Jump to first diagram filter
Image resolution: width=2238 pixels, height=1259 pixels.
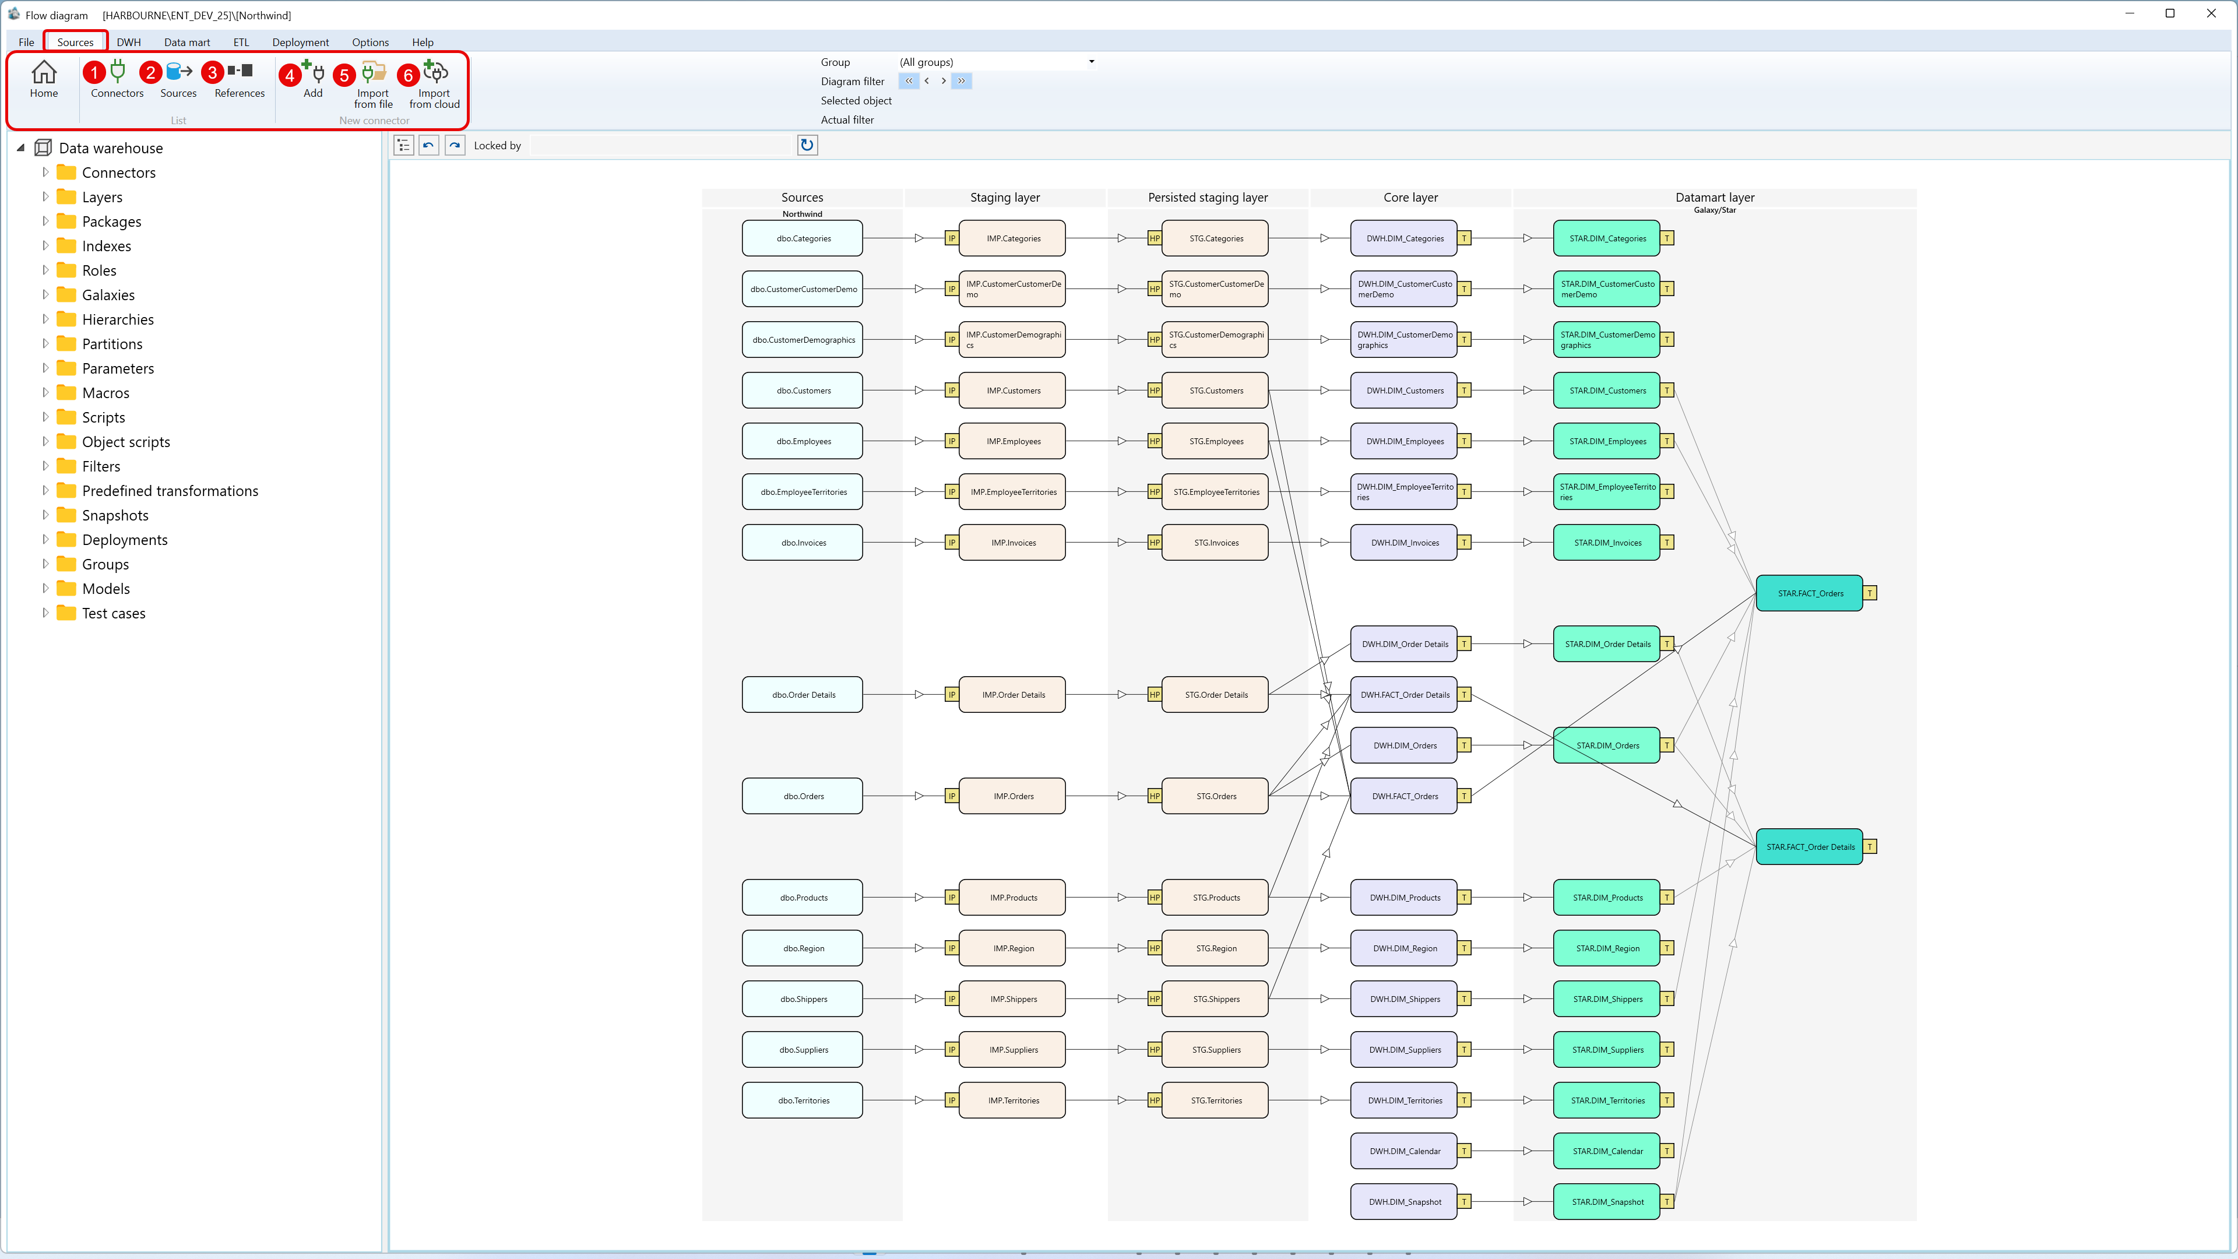pos(909,81)
